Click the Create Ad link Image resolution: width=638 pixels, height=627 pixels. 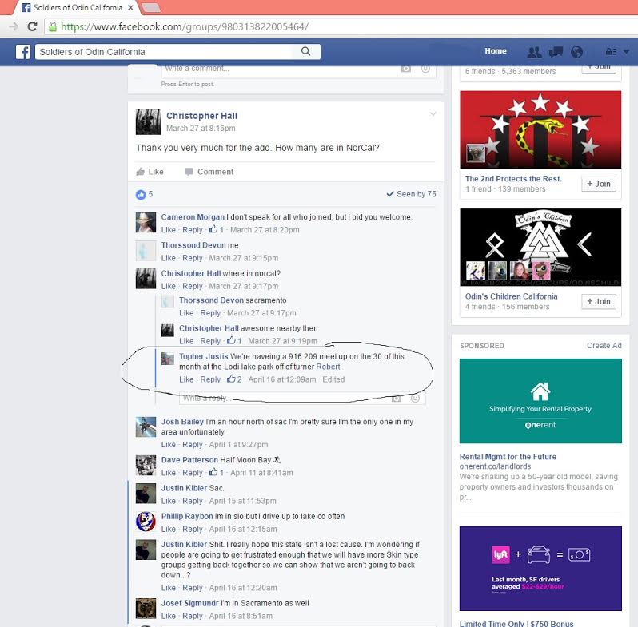pyautogui.click(x=604, y=346)
